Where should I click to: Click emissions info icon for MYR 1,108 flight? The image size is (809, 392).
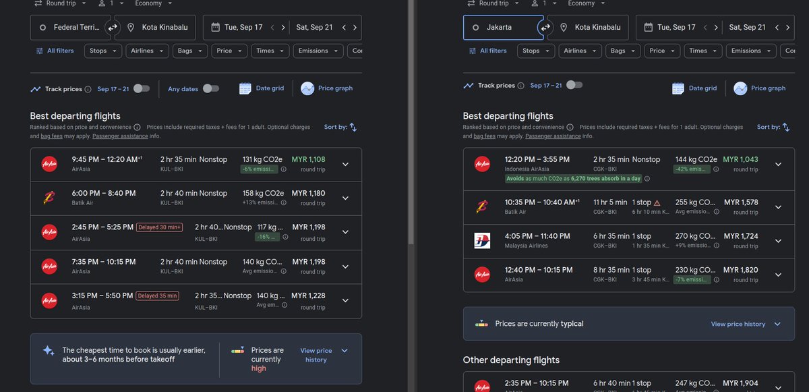[x=284, y=169]
